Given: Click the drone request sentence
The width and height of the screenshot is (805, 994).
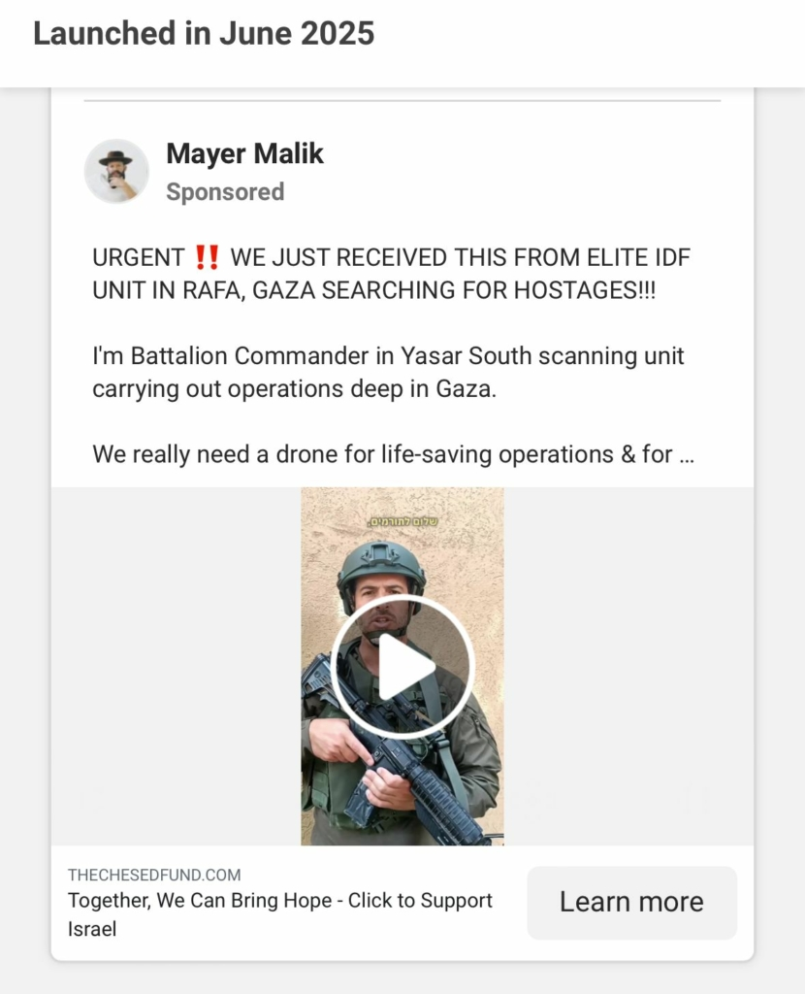Looking at the screenshot, I should click(x=393, y=455).
